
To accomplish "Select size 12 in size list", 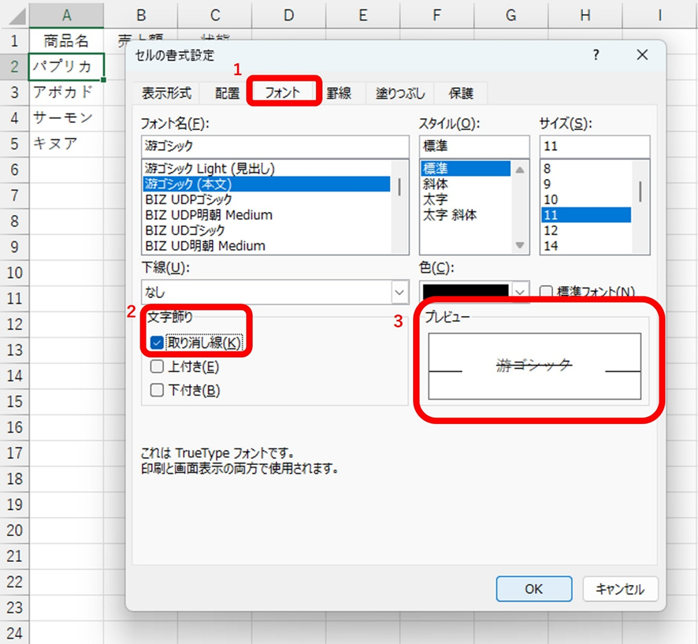I will point(551,230).
